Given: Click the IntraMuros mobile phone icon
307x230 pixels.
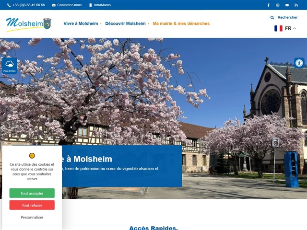Looking at the screenshot, I should pyautogui.click(x=91, y=5).
